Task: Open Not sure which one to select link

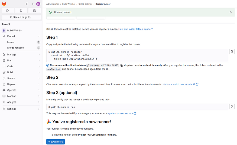Action: tap(180, 84)
